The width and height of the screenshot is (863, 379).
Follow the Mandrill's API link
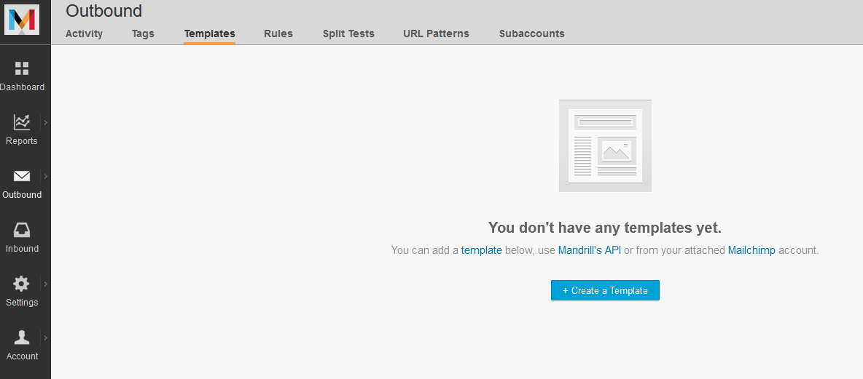589,250
